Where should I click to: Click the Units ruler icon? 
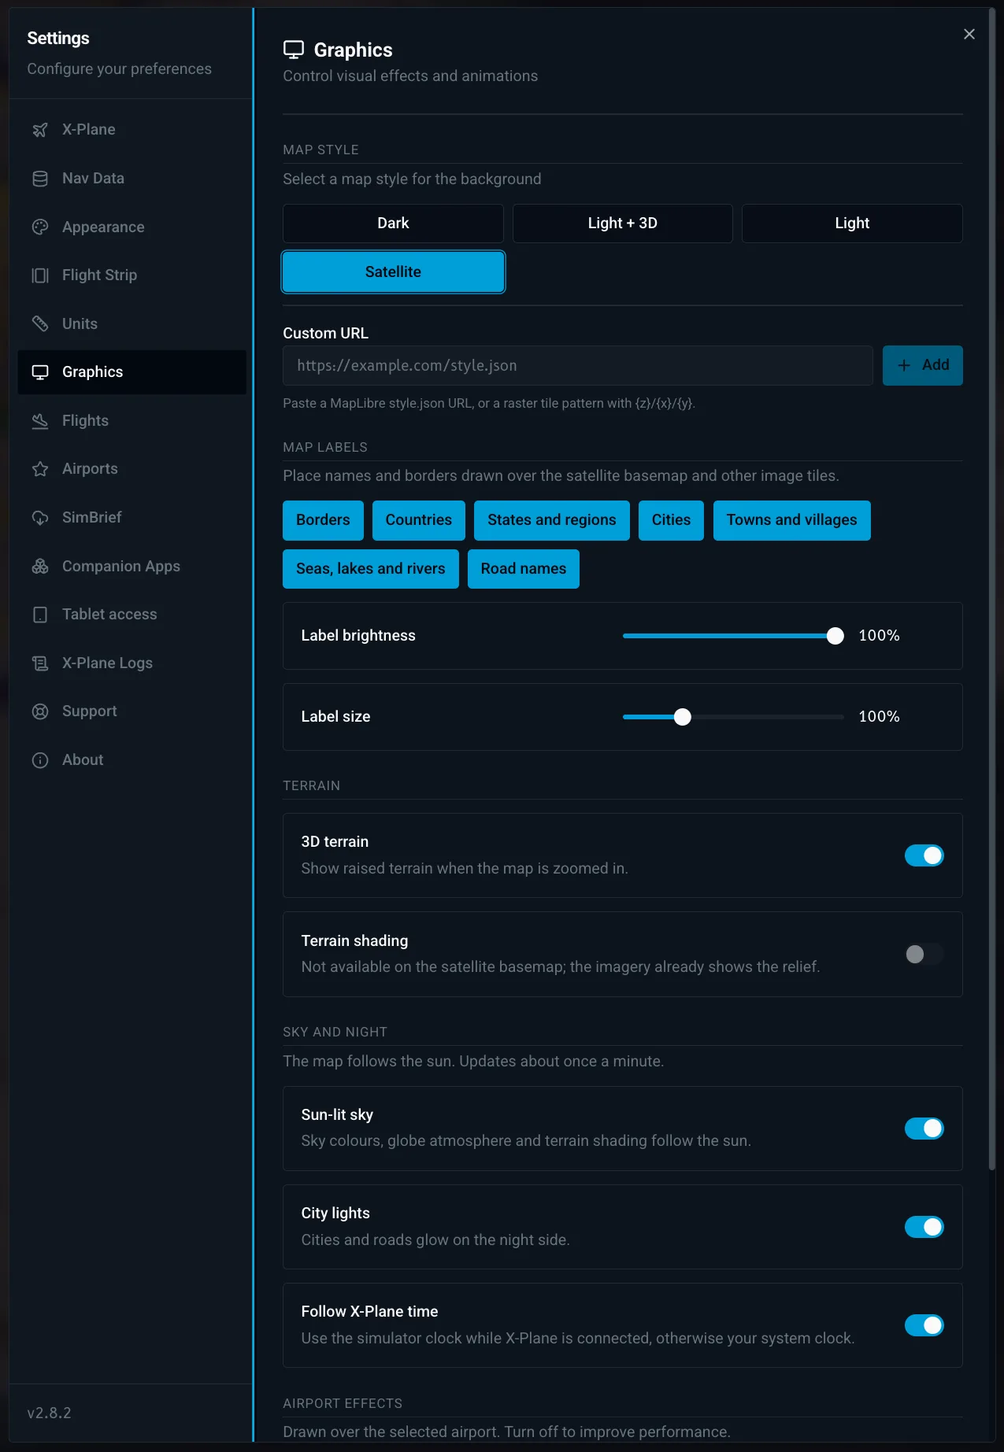pos(40,324)
